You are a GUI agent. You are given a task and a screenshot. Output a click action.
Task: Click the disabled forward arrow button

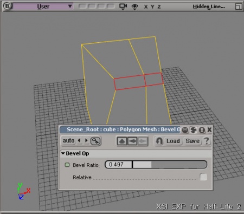[143, 141]
